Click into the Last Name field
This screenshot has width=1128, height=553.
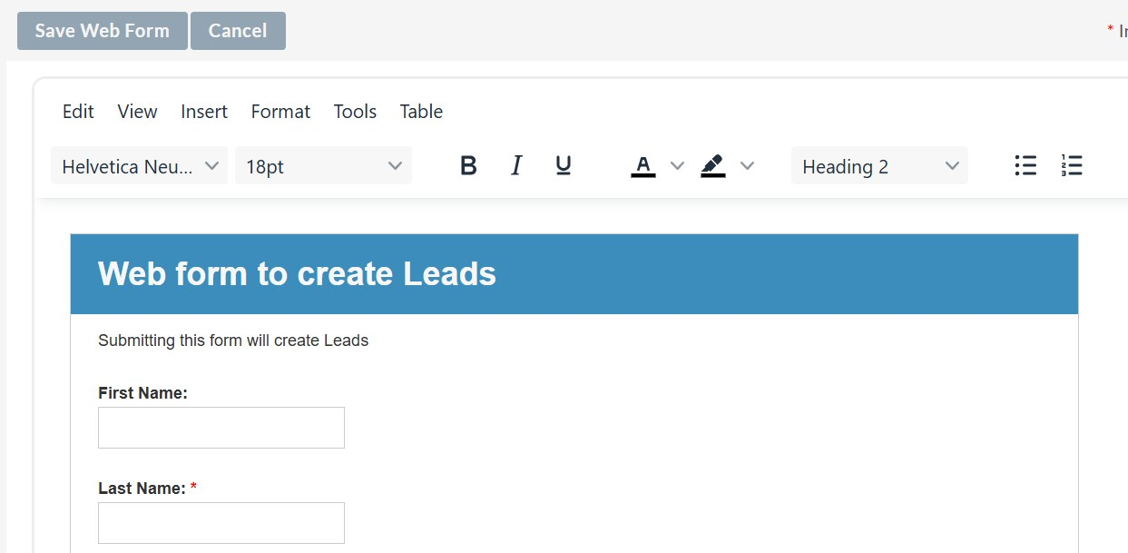pyautogui.click(x=221, y=523)
